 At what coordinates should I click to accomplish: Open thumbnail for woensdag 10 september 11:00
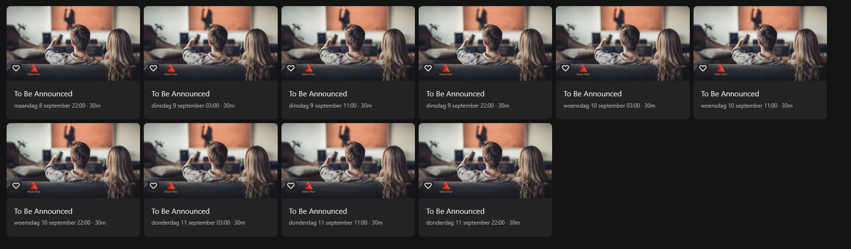[760, 43]
